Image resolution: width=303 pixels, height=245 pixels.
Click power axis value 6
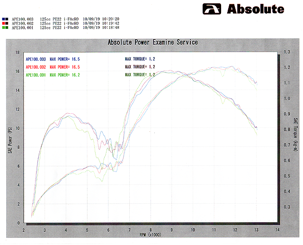(19, 166)
